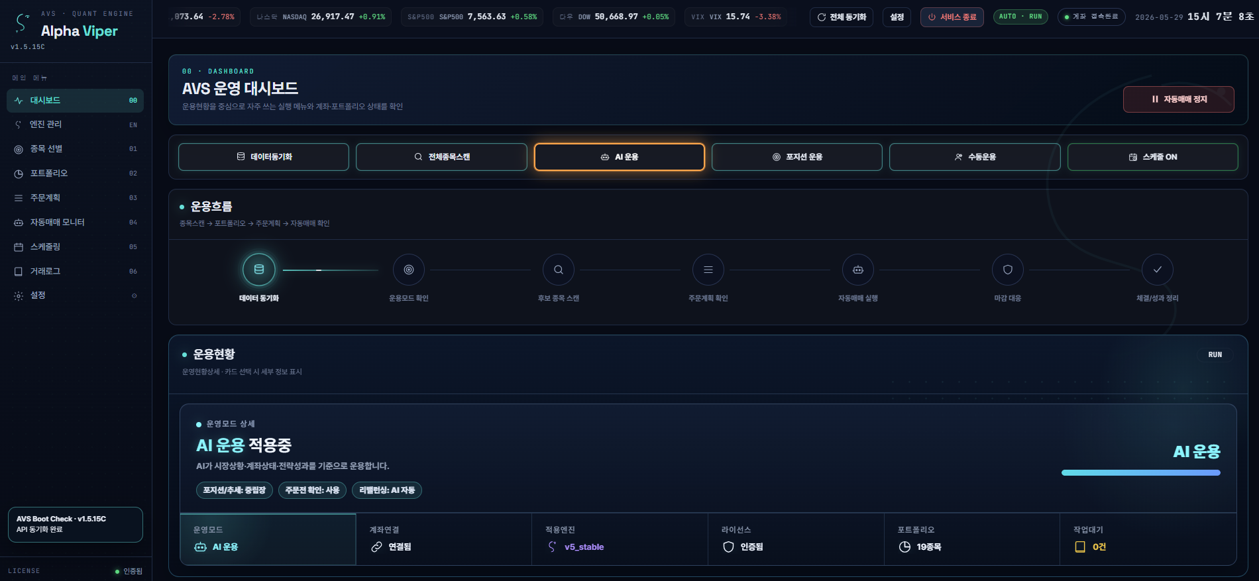Click the Alpha Viper snake logo
The height and width of the screenshot is (581, 1259).
pos(23,23)
